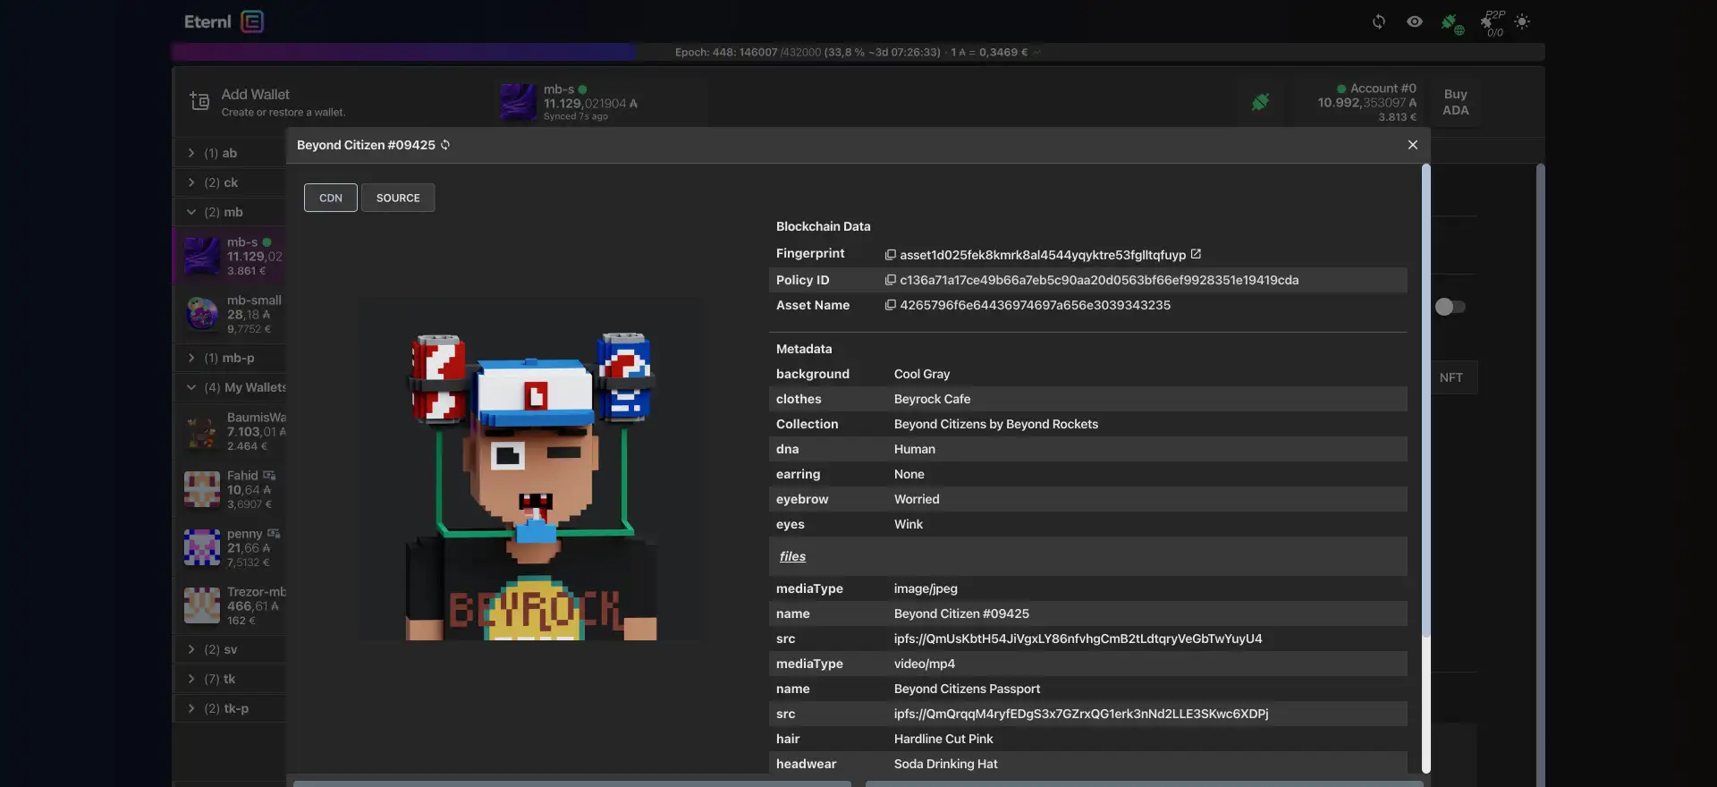Click the Add Wallet icon
This screenshot has width=1717, height=787.
[x=199, y=102]
